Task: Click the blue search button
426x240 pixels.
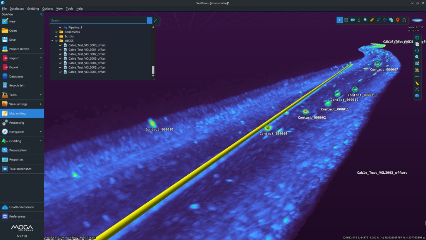Action: pyautogui.click(x=149, y=21)
